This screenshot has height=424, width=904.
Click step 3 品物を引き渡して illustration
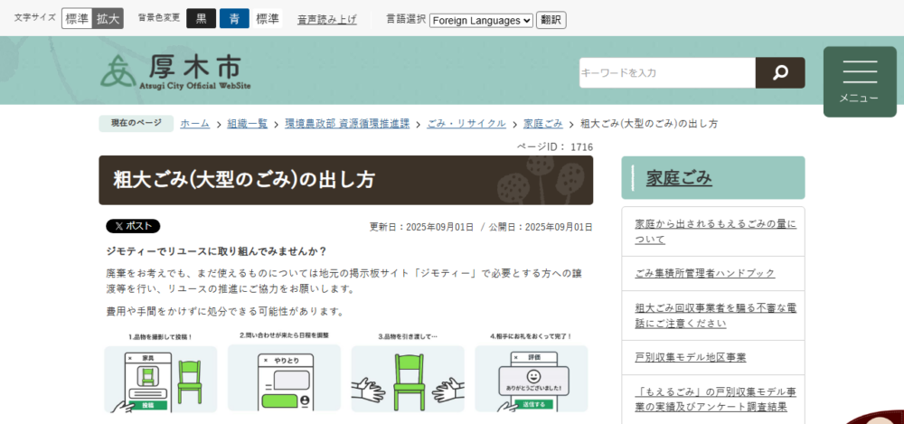pyautogui.click(x=408, y=372)
